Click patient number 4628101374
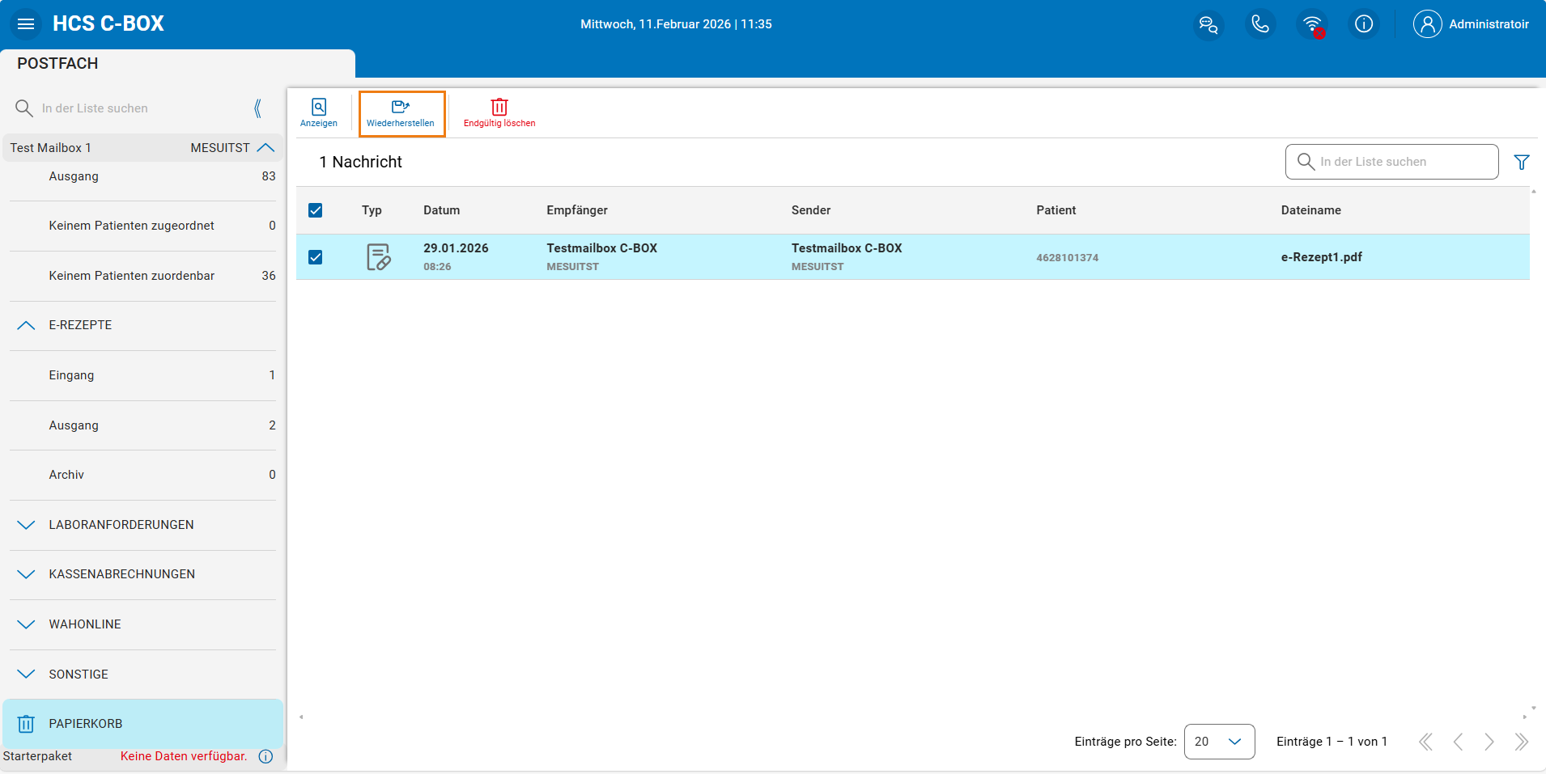 (1068, 258)
